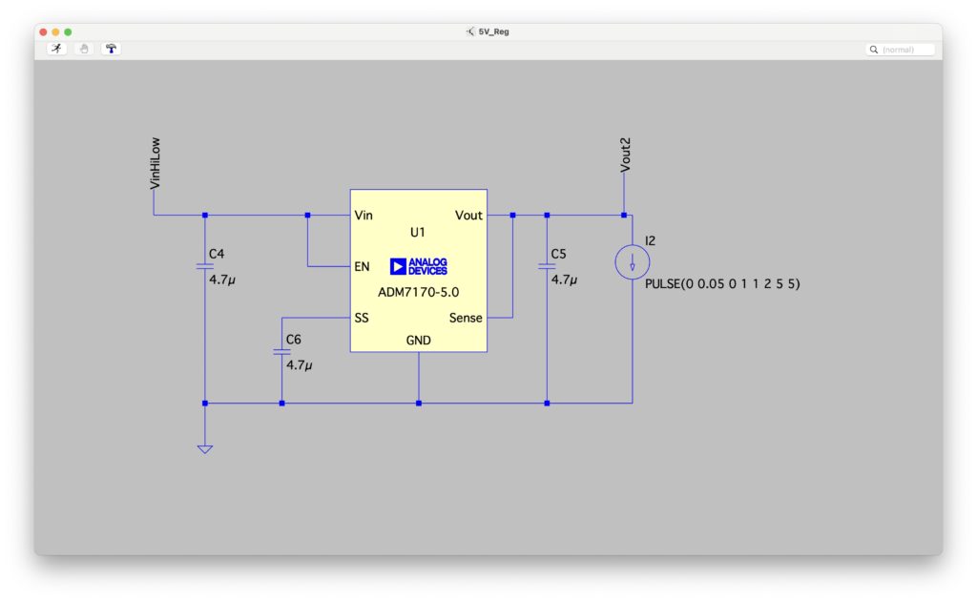Click the document icon beside 5V_Reg title
Viewport: 977px width, 601px height.
click(x=470, y=31)
